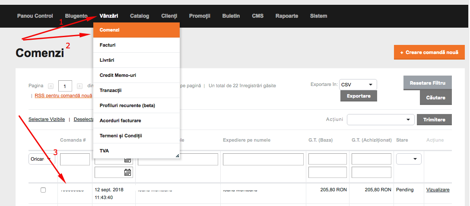Select Tranzacții menu entry
Screen dimensions: 470x206
coord(137,90)
